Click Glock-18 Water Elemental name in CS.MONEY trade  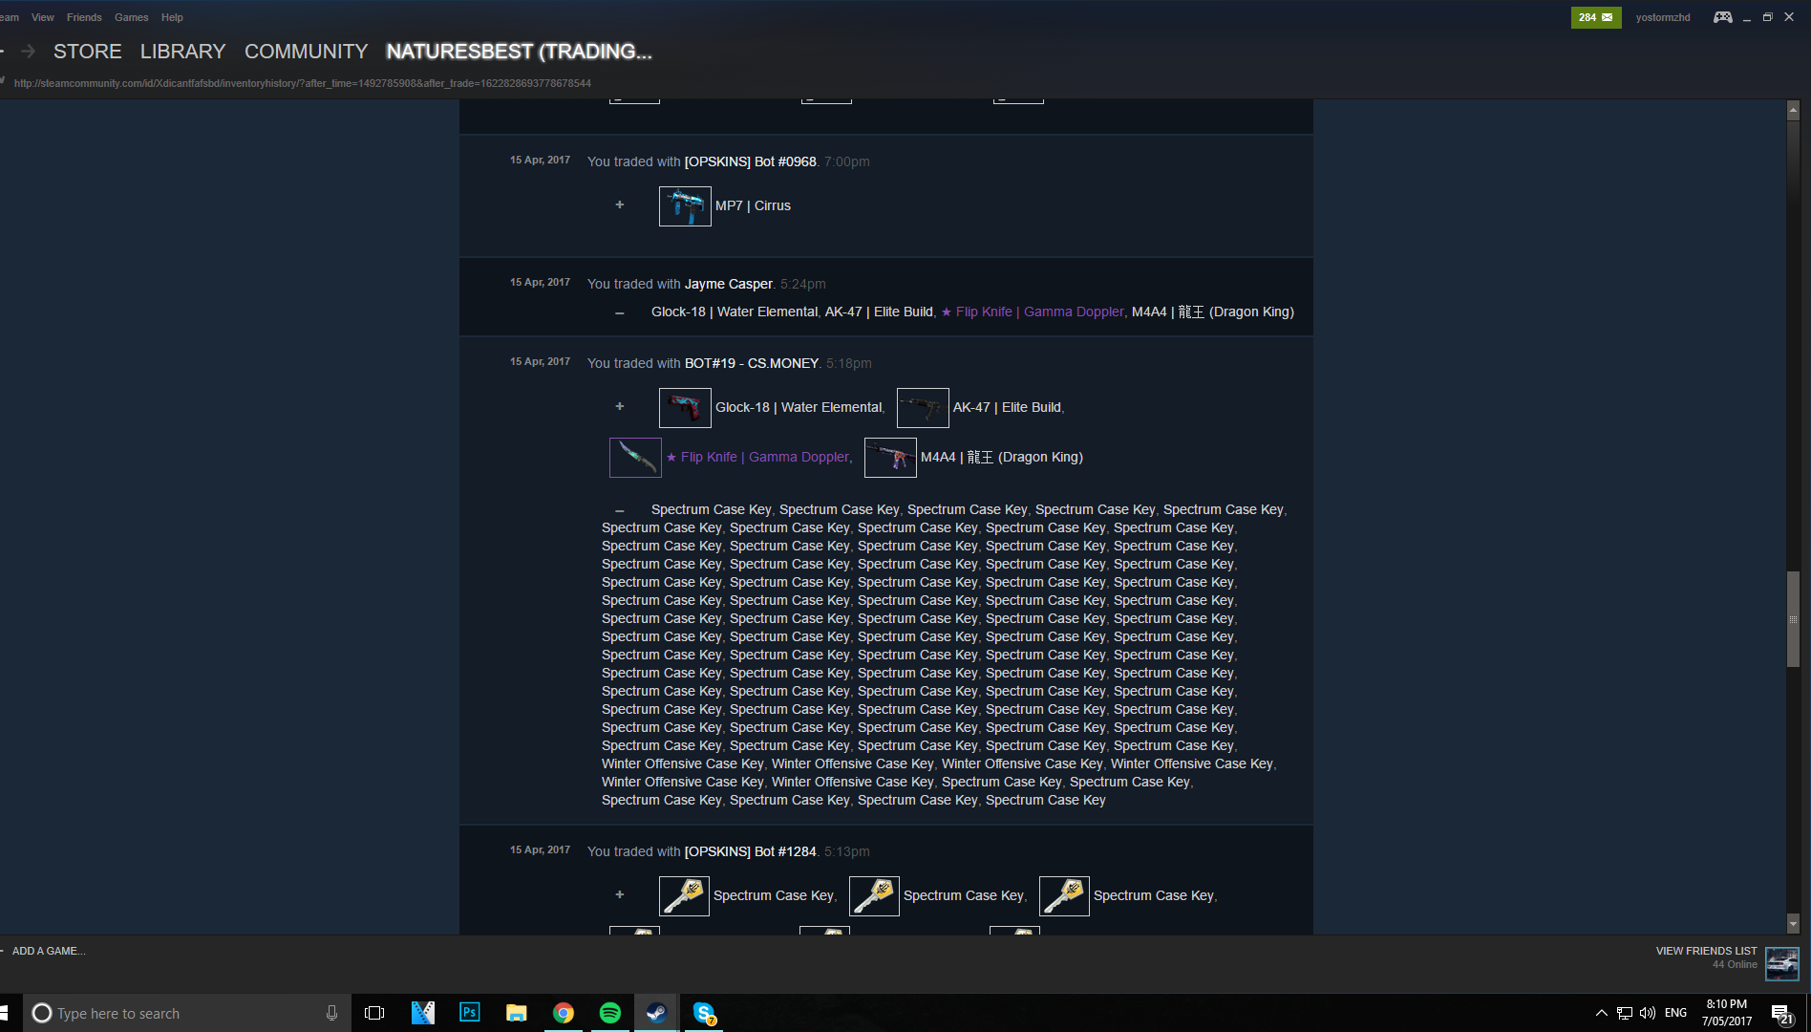tap(799, 407)
